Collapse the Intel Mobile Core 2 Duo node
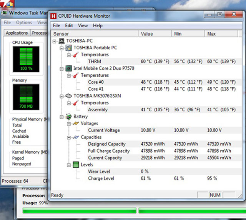Screen dimensions: 246x220 (x=61, y=69)
